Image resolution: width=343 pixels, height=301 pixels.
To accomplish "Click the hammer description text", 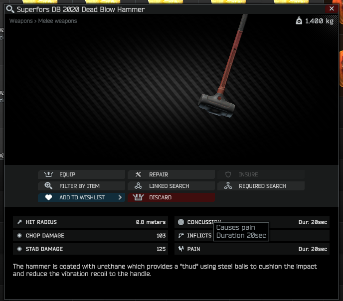I will [165, 270].
